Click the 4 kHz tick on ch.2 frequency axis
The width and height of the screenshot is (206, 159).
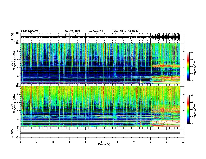pyautogui.click(x=18, y=111)
